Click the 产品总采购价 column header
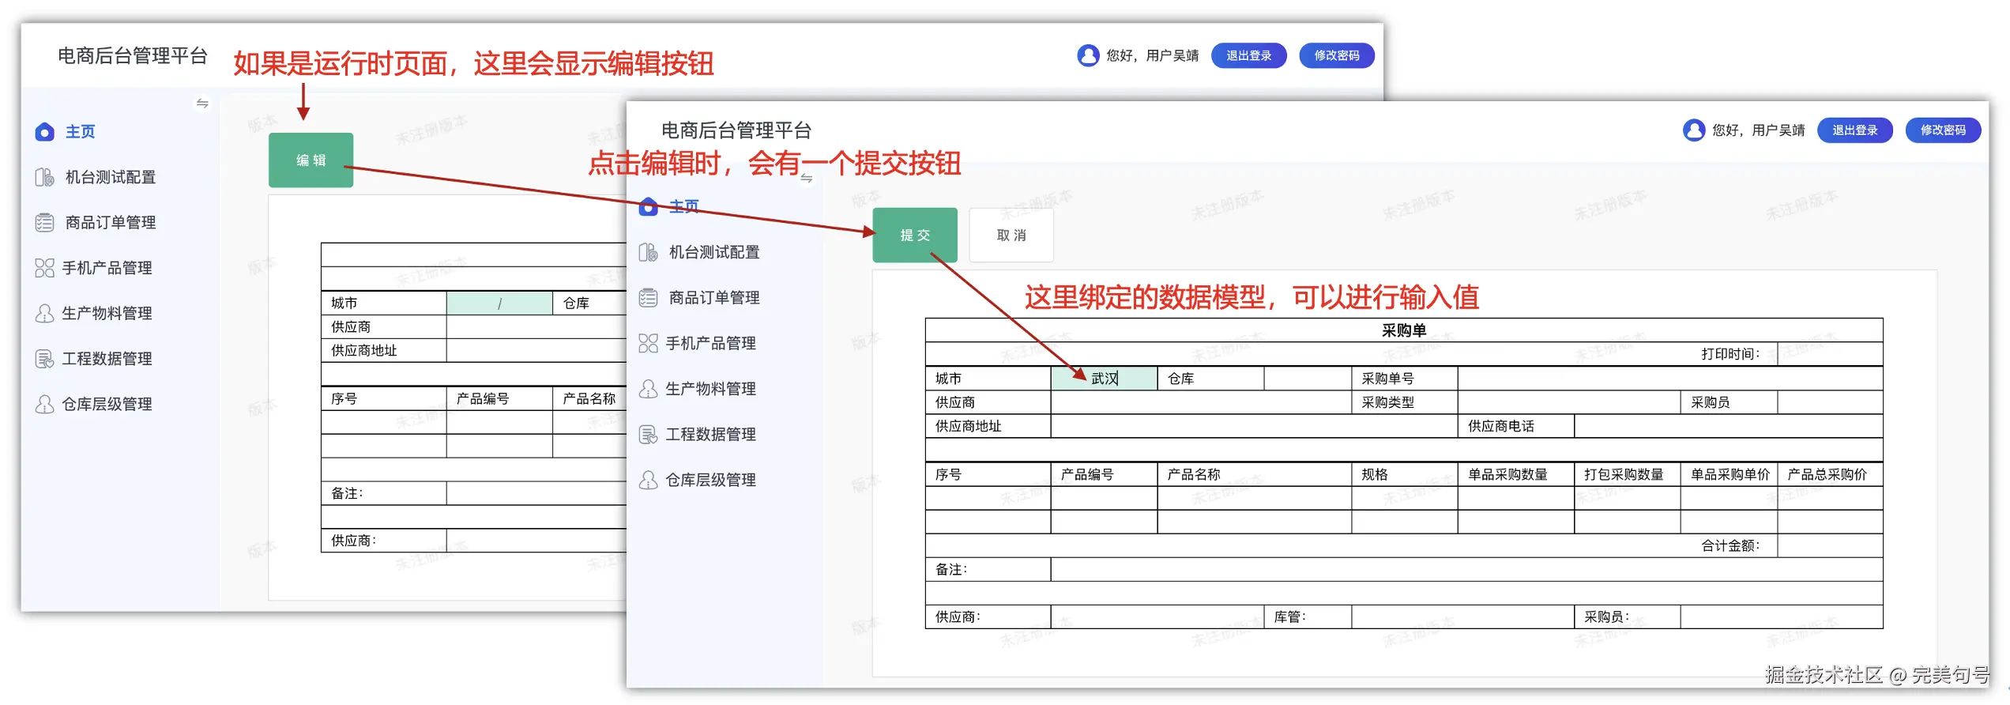 [1830, 474]
